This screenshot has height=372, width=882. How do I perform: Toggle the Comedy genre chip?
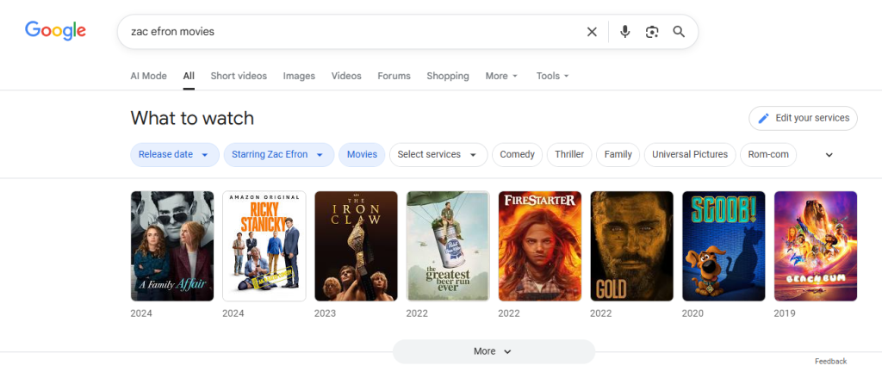517,154
